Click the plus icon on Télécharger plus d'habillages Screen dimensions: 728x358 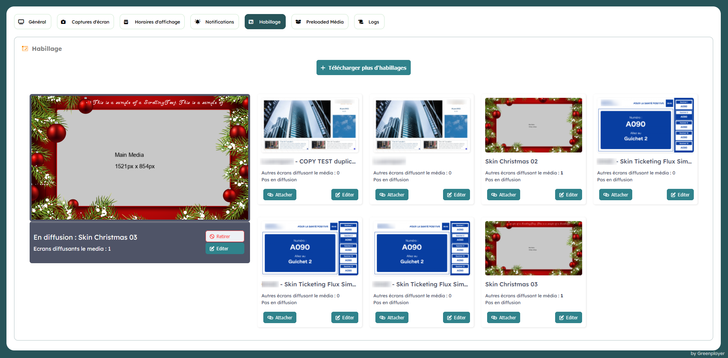(323, 68)
